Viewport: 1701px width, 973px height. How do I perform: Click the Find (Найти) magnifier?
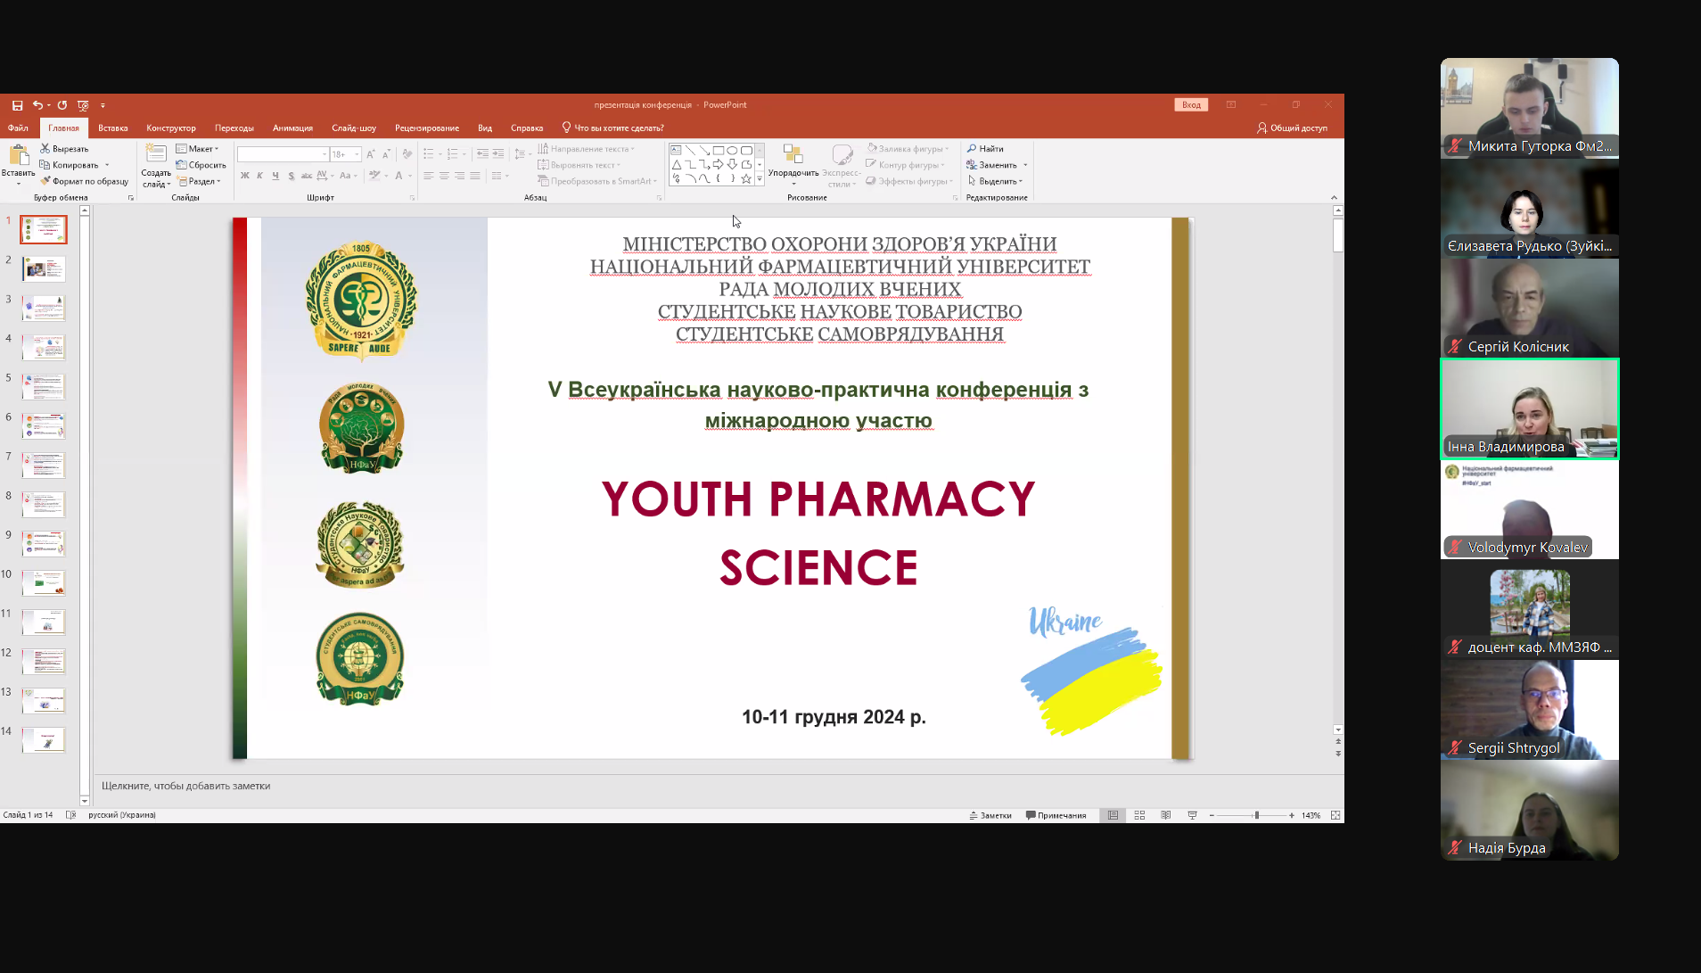tap(985, 149)
